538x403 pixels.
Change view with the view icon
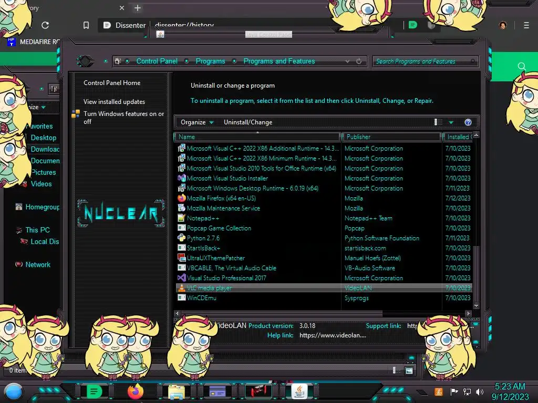pyautogui.click(x=439, y=122)
